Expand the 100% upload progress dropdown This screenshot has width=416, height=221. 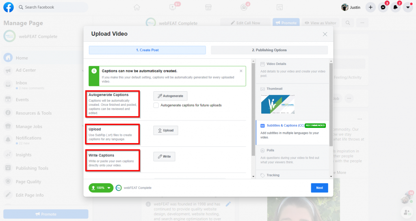108,188
